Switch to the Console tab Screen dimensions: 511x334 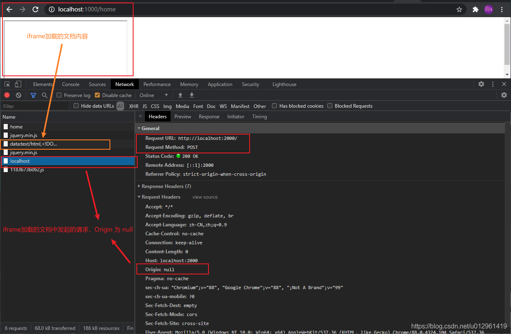click(x=71, y=84)
